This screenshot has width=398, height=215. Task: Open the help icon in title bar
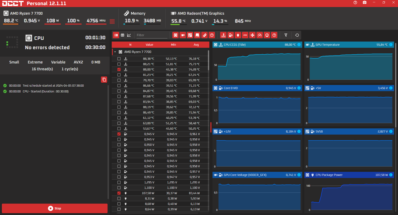[x=355, y=3]
